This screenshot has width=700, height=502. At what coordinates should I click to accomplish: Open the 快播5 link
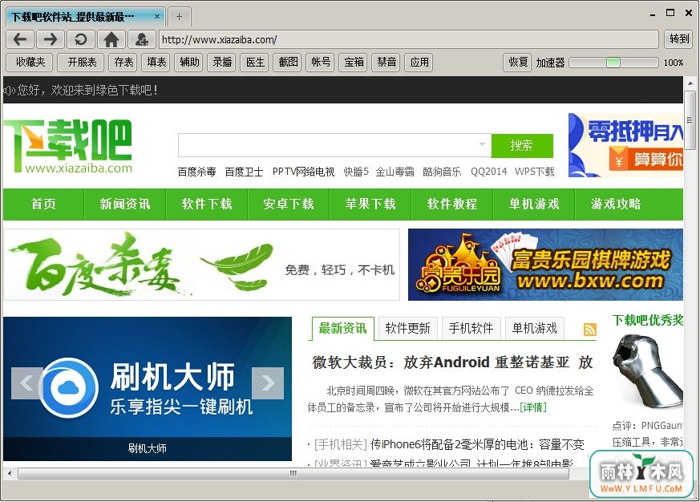356,172
